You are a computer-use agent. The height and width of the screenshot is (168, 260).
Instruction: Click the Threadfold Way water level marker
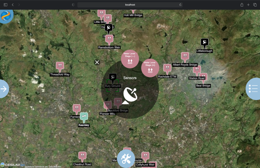(x=60, y=67)
